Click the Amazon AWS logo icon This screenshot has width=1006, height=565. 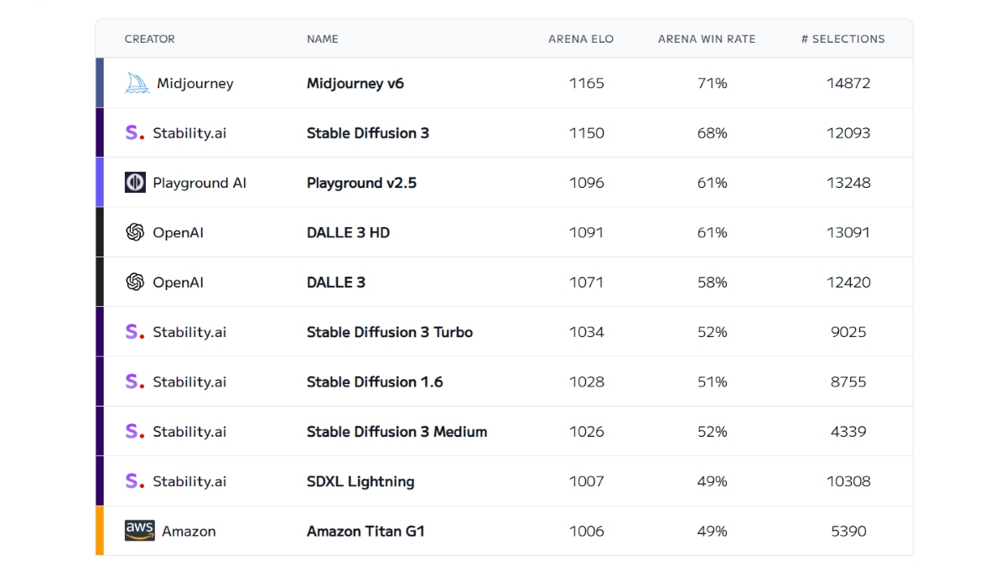pos(139,531)
